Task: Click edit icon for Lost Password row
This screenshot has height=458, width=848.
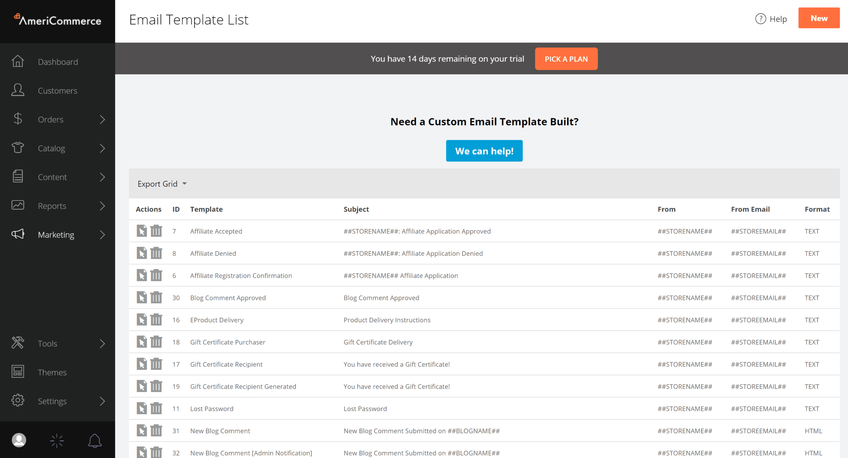Action: [x=141, y=408]
